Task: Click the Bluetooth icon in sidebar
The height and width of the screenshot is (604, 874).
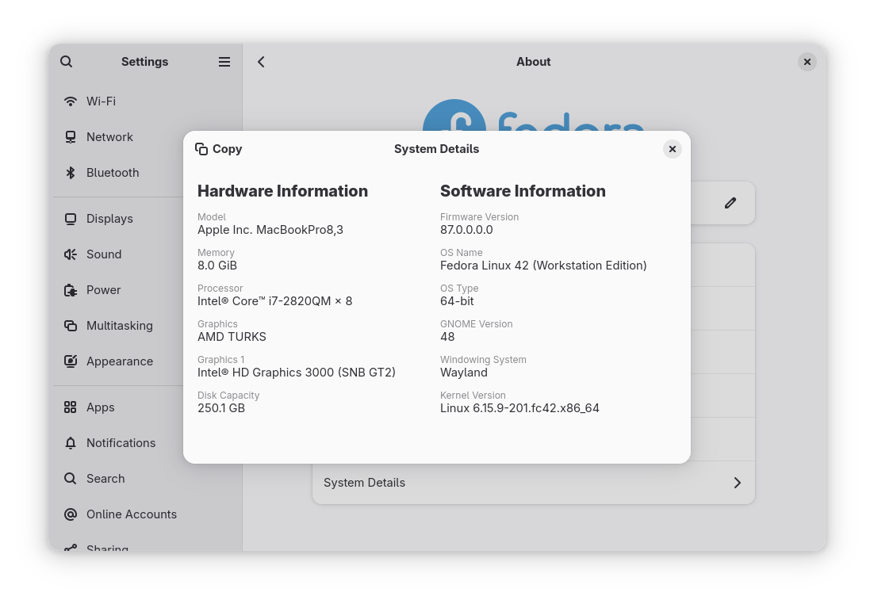Action: click(x=71, y=173)
